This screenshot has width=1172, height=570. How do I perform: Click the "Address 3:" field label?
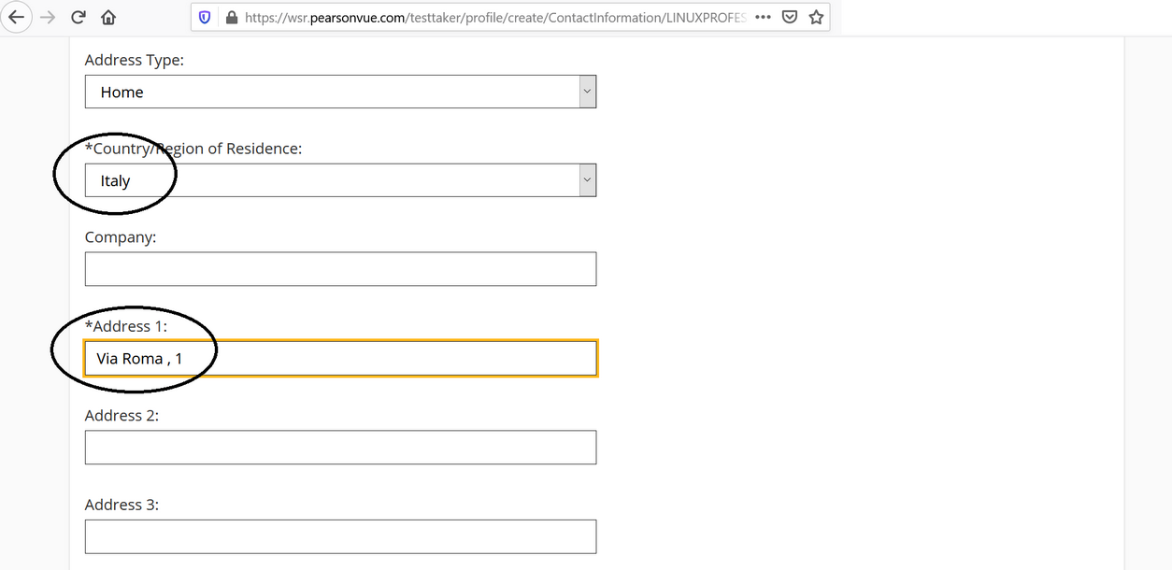tap(121, 505)
